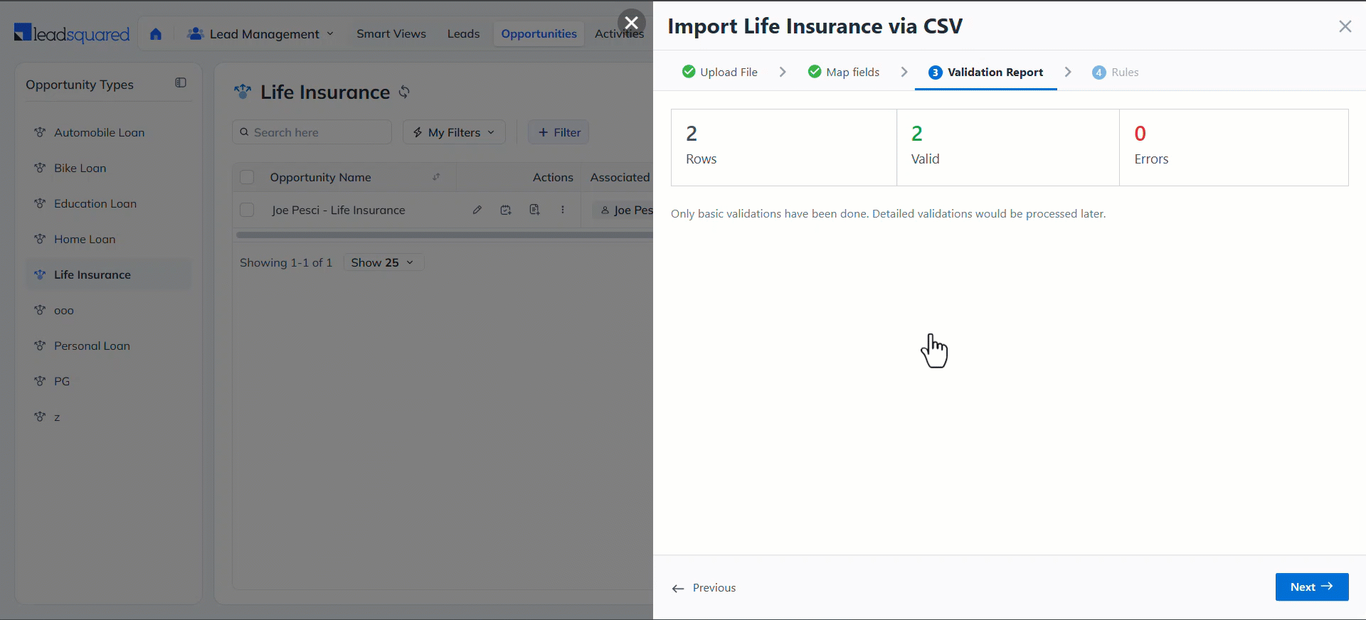Close the import panel with dark round X
Image resolution: width=1366 pixels, height=620 pixels.
coord(631,23)
